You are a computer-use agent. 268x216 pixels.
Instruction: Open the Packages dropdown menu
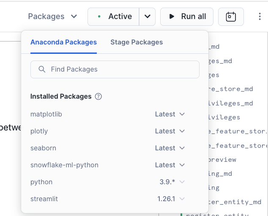point(52,17)
